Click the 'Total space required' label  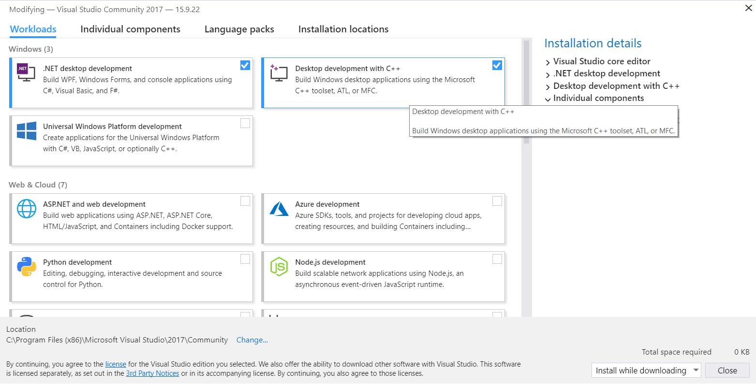pyautogui.click(x=677, y=352)
